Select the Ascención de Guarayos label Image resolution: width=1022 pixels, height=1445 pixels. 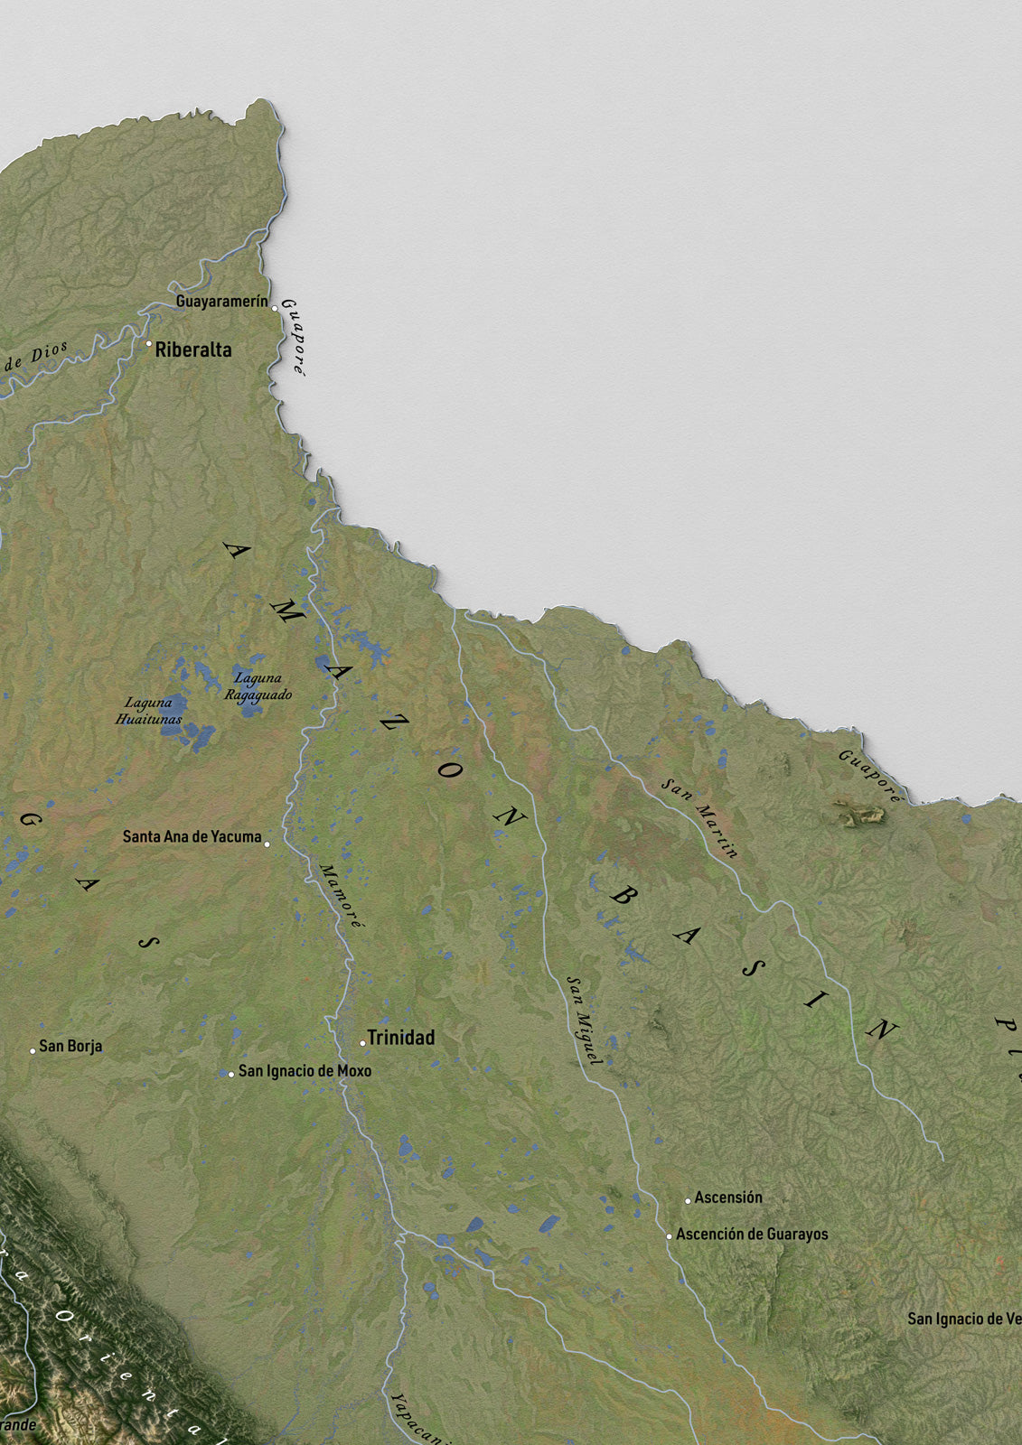[752, 1234]
